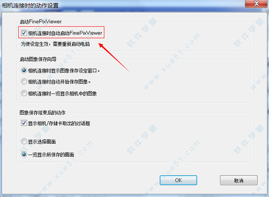Close the dialog with the red X
This screenshot has width=269, height=197.
coord(256,4)
